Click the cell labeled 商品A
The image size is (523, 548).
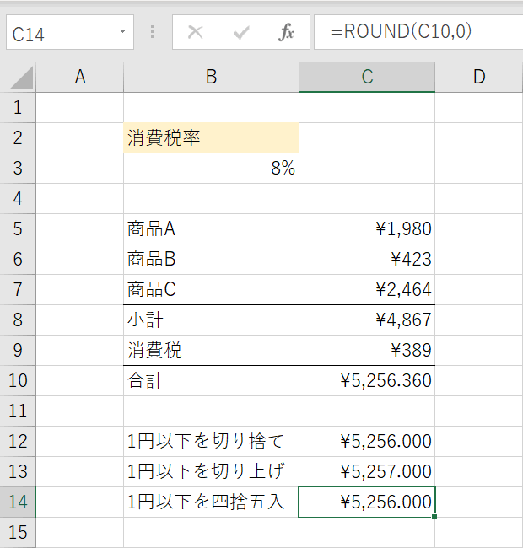(x=211, y=229)
